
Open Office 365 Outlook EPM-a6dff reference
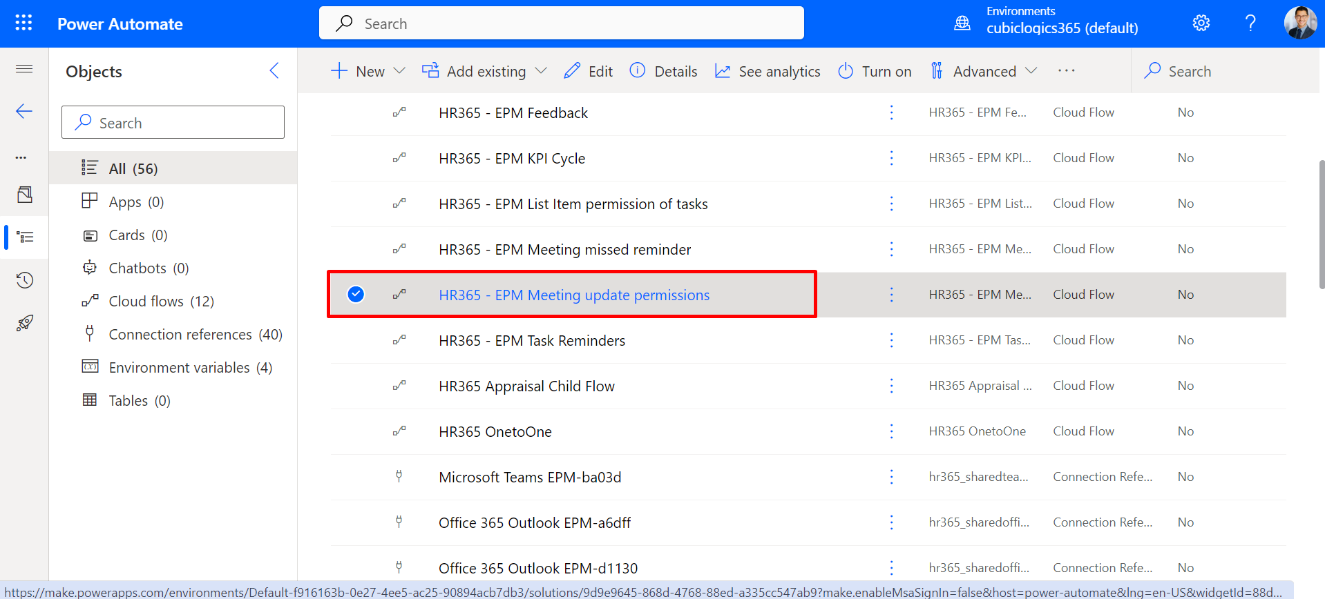(535, 522)
